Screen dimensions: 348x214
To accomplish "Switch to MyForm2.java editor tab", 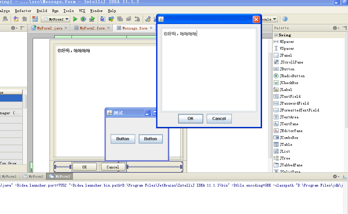I will tap(50, 28).
